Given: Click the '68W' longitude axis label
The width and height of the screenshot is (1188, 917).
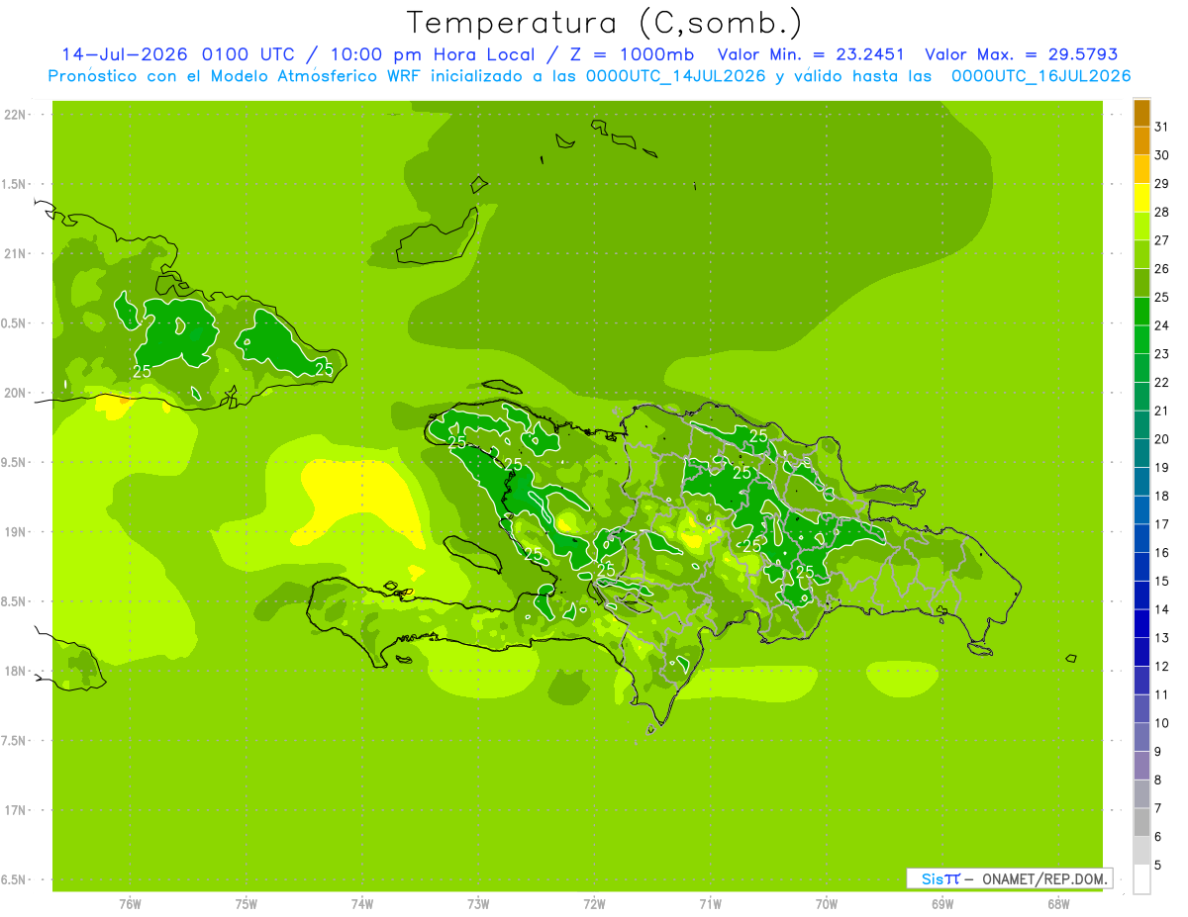Looking at the screenshot, I should 1058,904.
